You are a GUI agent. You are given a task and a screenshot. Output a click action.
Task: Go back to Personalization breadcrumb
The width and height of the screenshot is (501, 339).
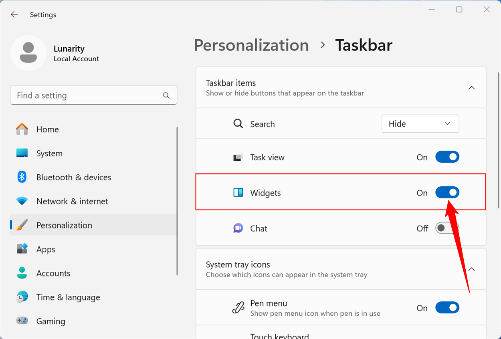tap(251, 45)
